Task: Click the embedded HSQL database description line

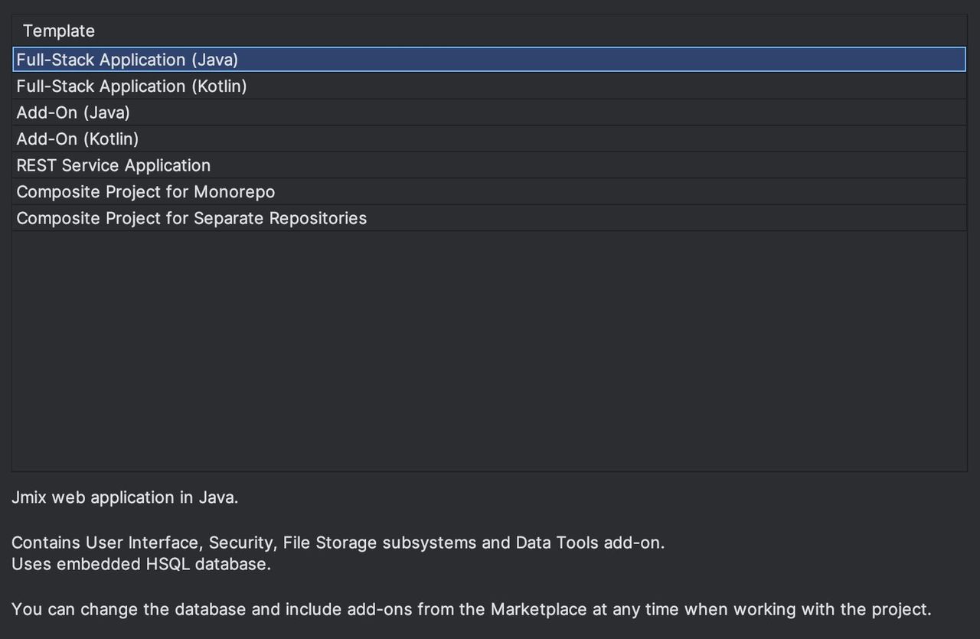Action: pyautogui.click(x=141, y=564)
